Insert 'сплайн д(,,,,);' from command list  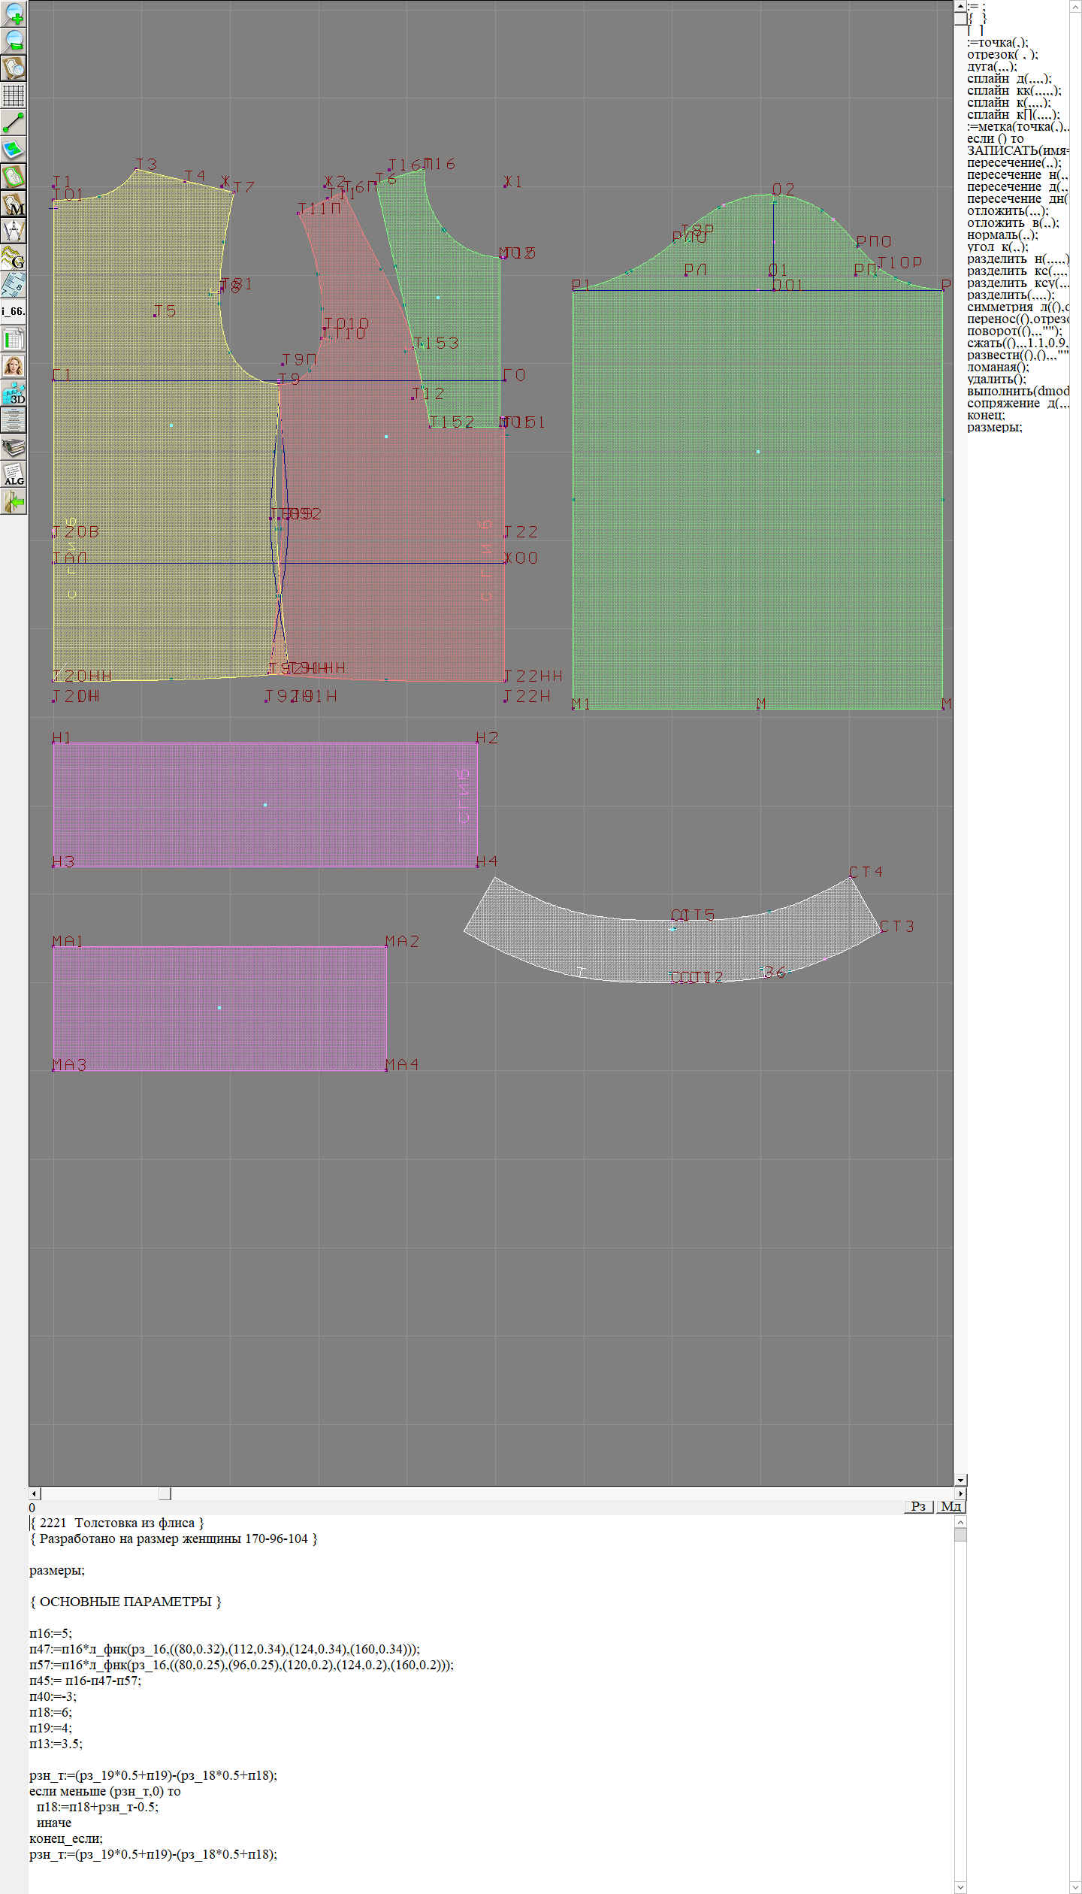[1008, 79]
